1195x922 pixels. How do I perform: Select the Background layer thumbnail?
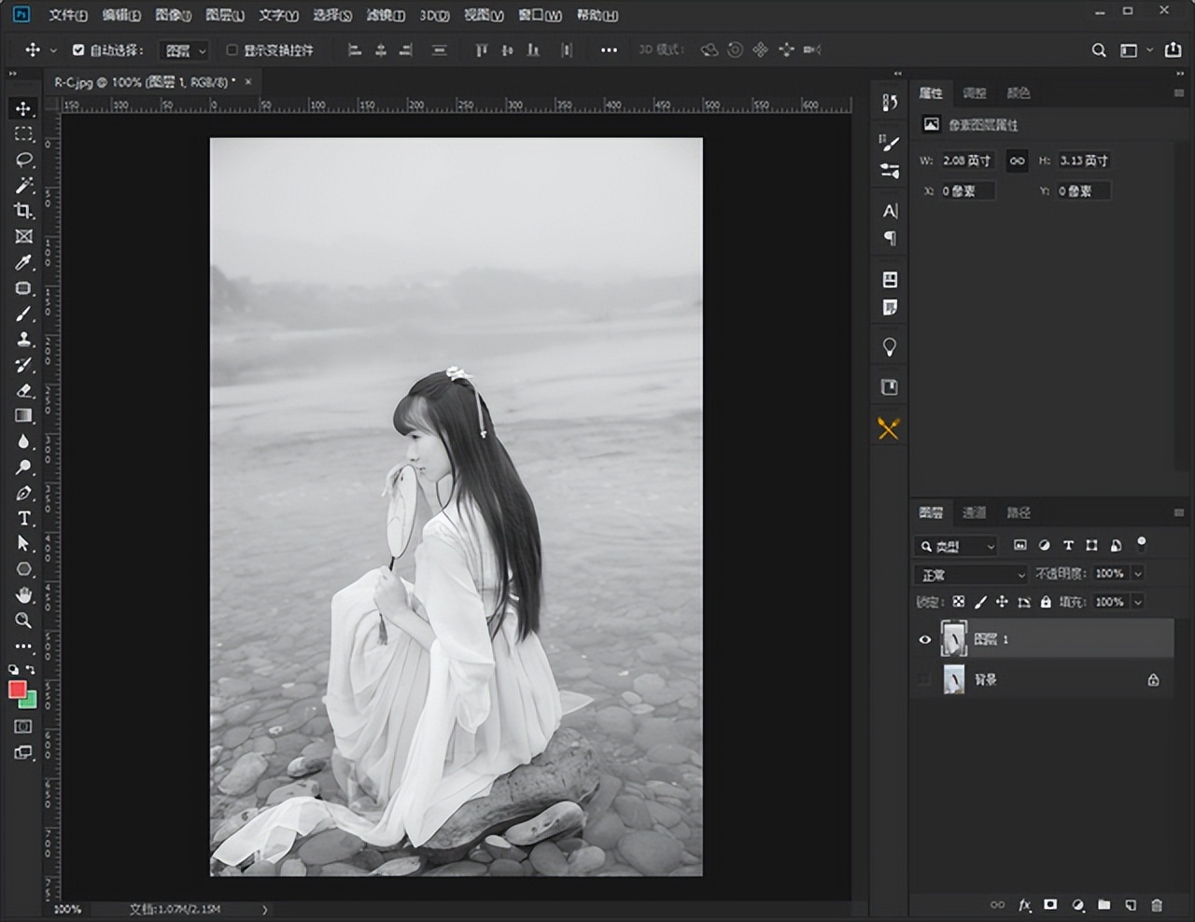coord(953,679)
